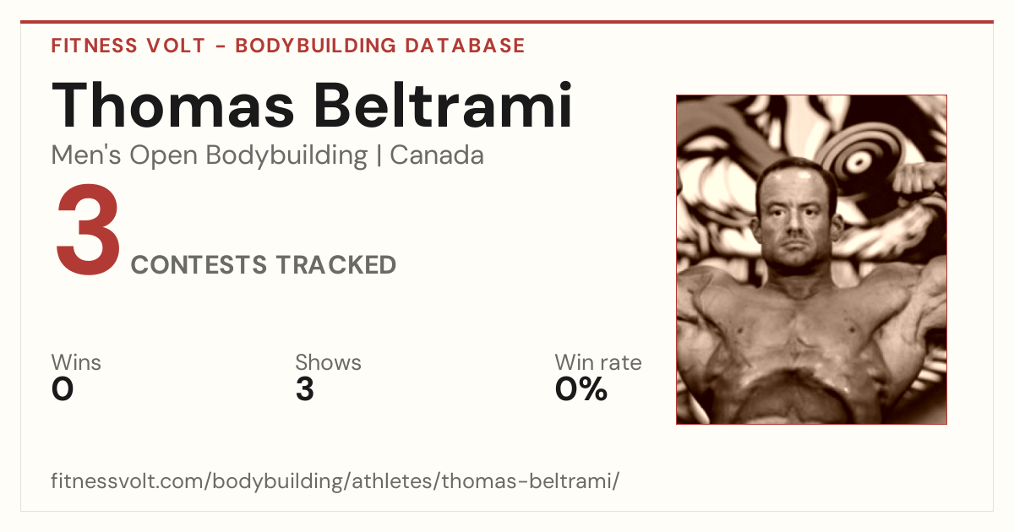The width and height of the screenshot is (1014, 532).
Task: Select "Bodybuilding Database" text in the header
Action: coord(380,46)
